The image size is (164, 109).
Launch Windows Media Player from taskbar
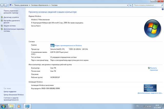[19, 106]
